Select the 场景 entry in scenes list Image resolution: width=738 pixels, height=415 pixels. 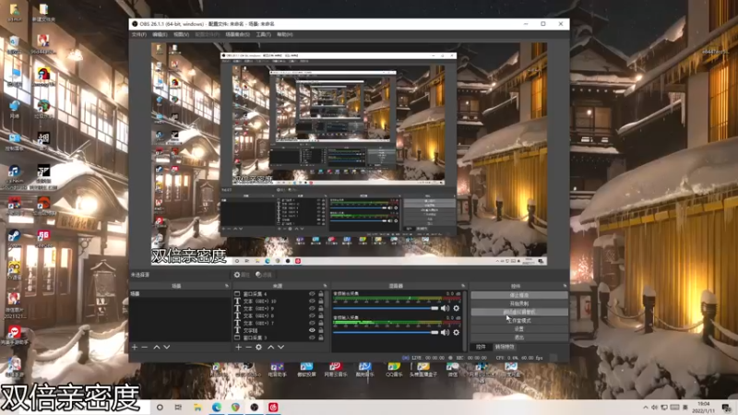180,293
